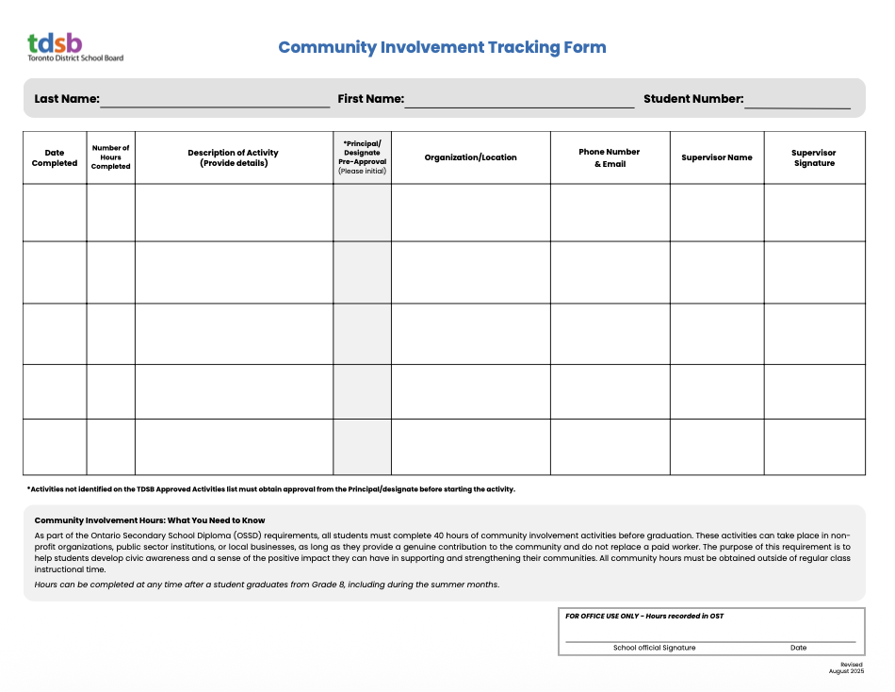Click the TDSB logo
The image size is (895, 692).
coord(75,47)
